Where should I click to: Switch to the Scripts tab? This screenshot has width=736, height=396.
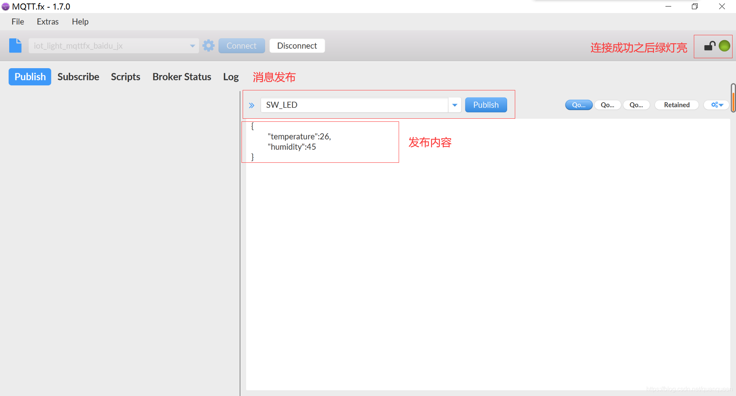pyautogui.click(x=125, y=77)
